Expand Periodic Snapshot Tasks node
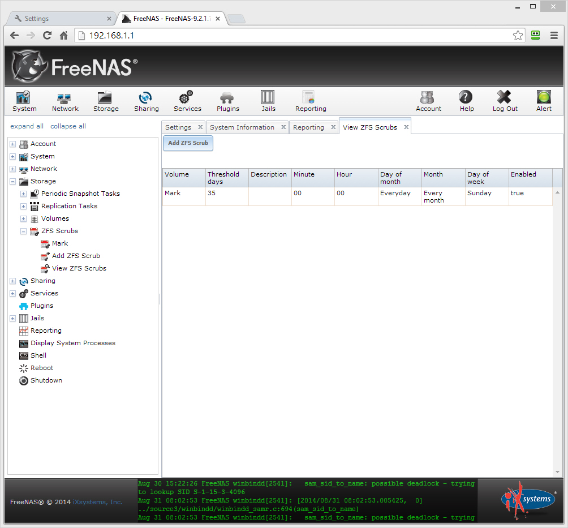568x528 pixels. [24, 194]
